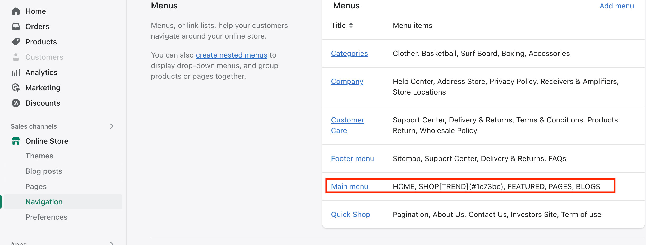Image resolution: width=646 pixels, height=245 pixels.
Task: Go to the Blog posts section
Action: pyautogui.click(x=44, y=171)
